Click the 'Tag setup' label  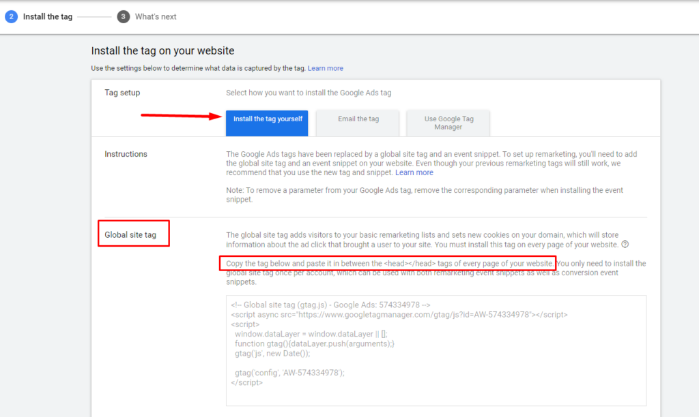tap(122, 93)
